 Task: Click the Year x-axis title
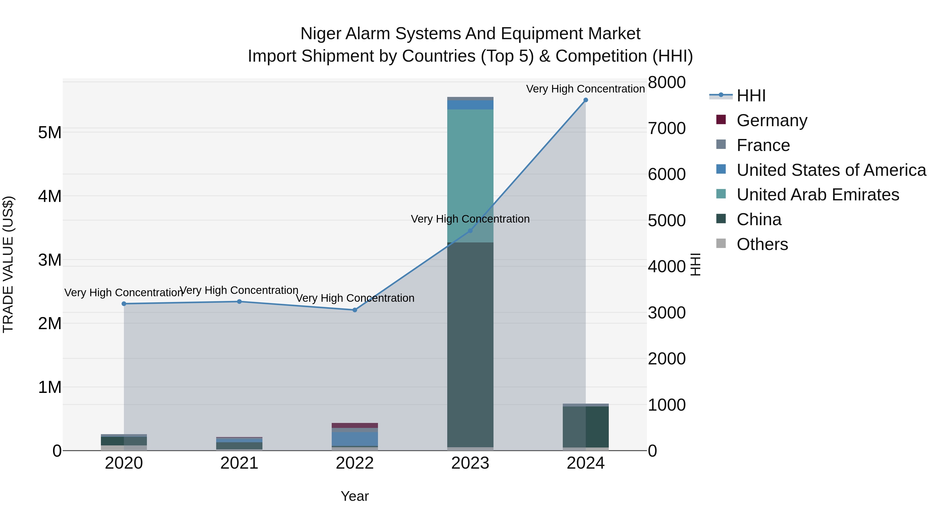coord(355,497)
